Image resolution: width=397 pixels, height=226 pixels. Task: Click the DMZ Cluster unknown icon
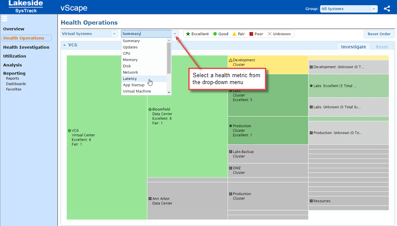pos(230,168)
